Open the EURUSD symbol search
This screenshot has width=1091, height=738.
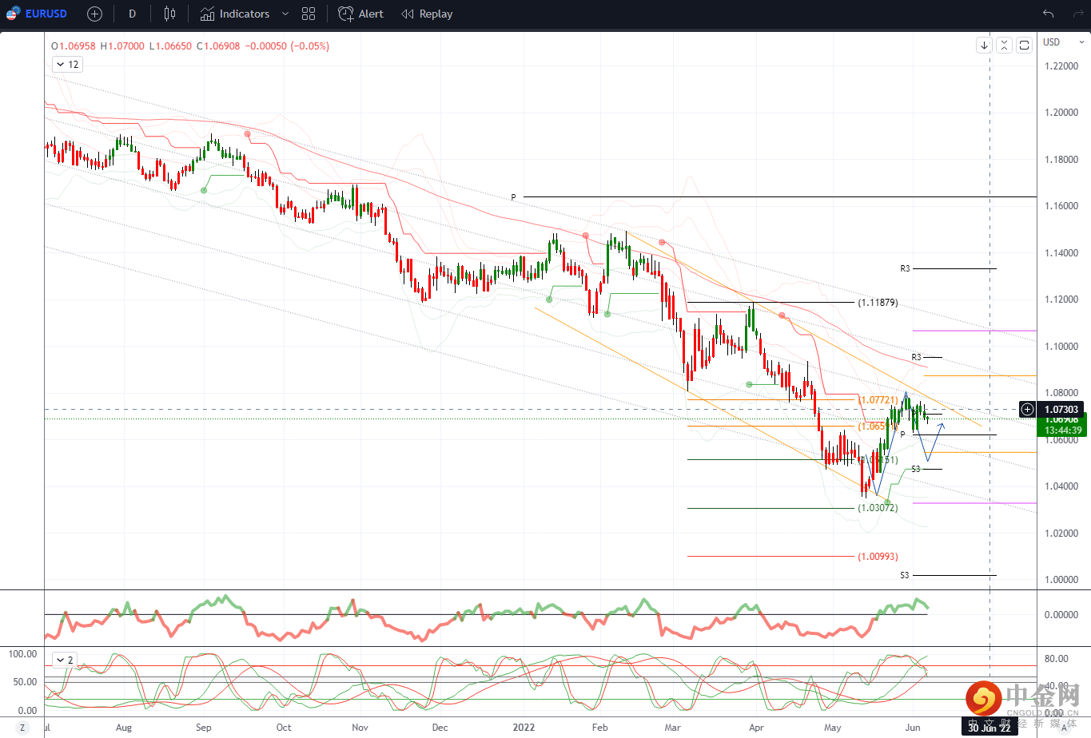(x=37, y=14)
